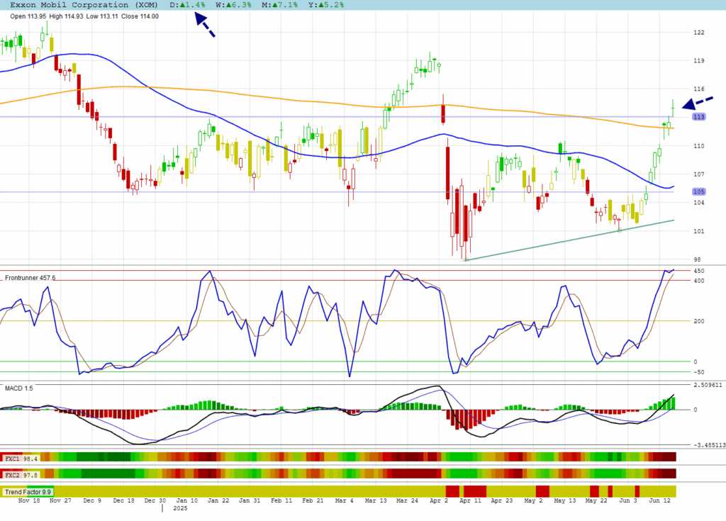Click the Frontrunner 457.6 indicator label
The height and width of the screenshot is (521, 726).
30,278
